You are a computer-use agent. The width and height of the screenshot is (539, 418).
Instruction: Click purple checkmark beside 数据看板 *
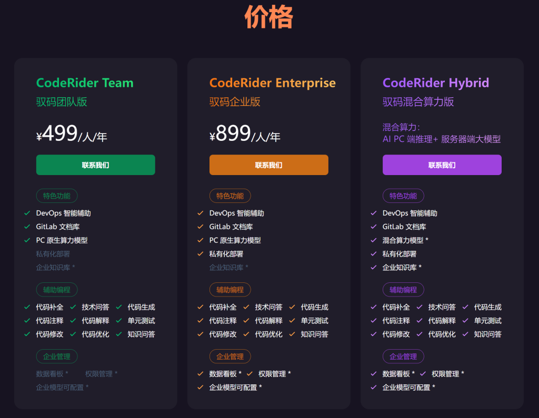(x=374, y=374)
